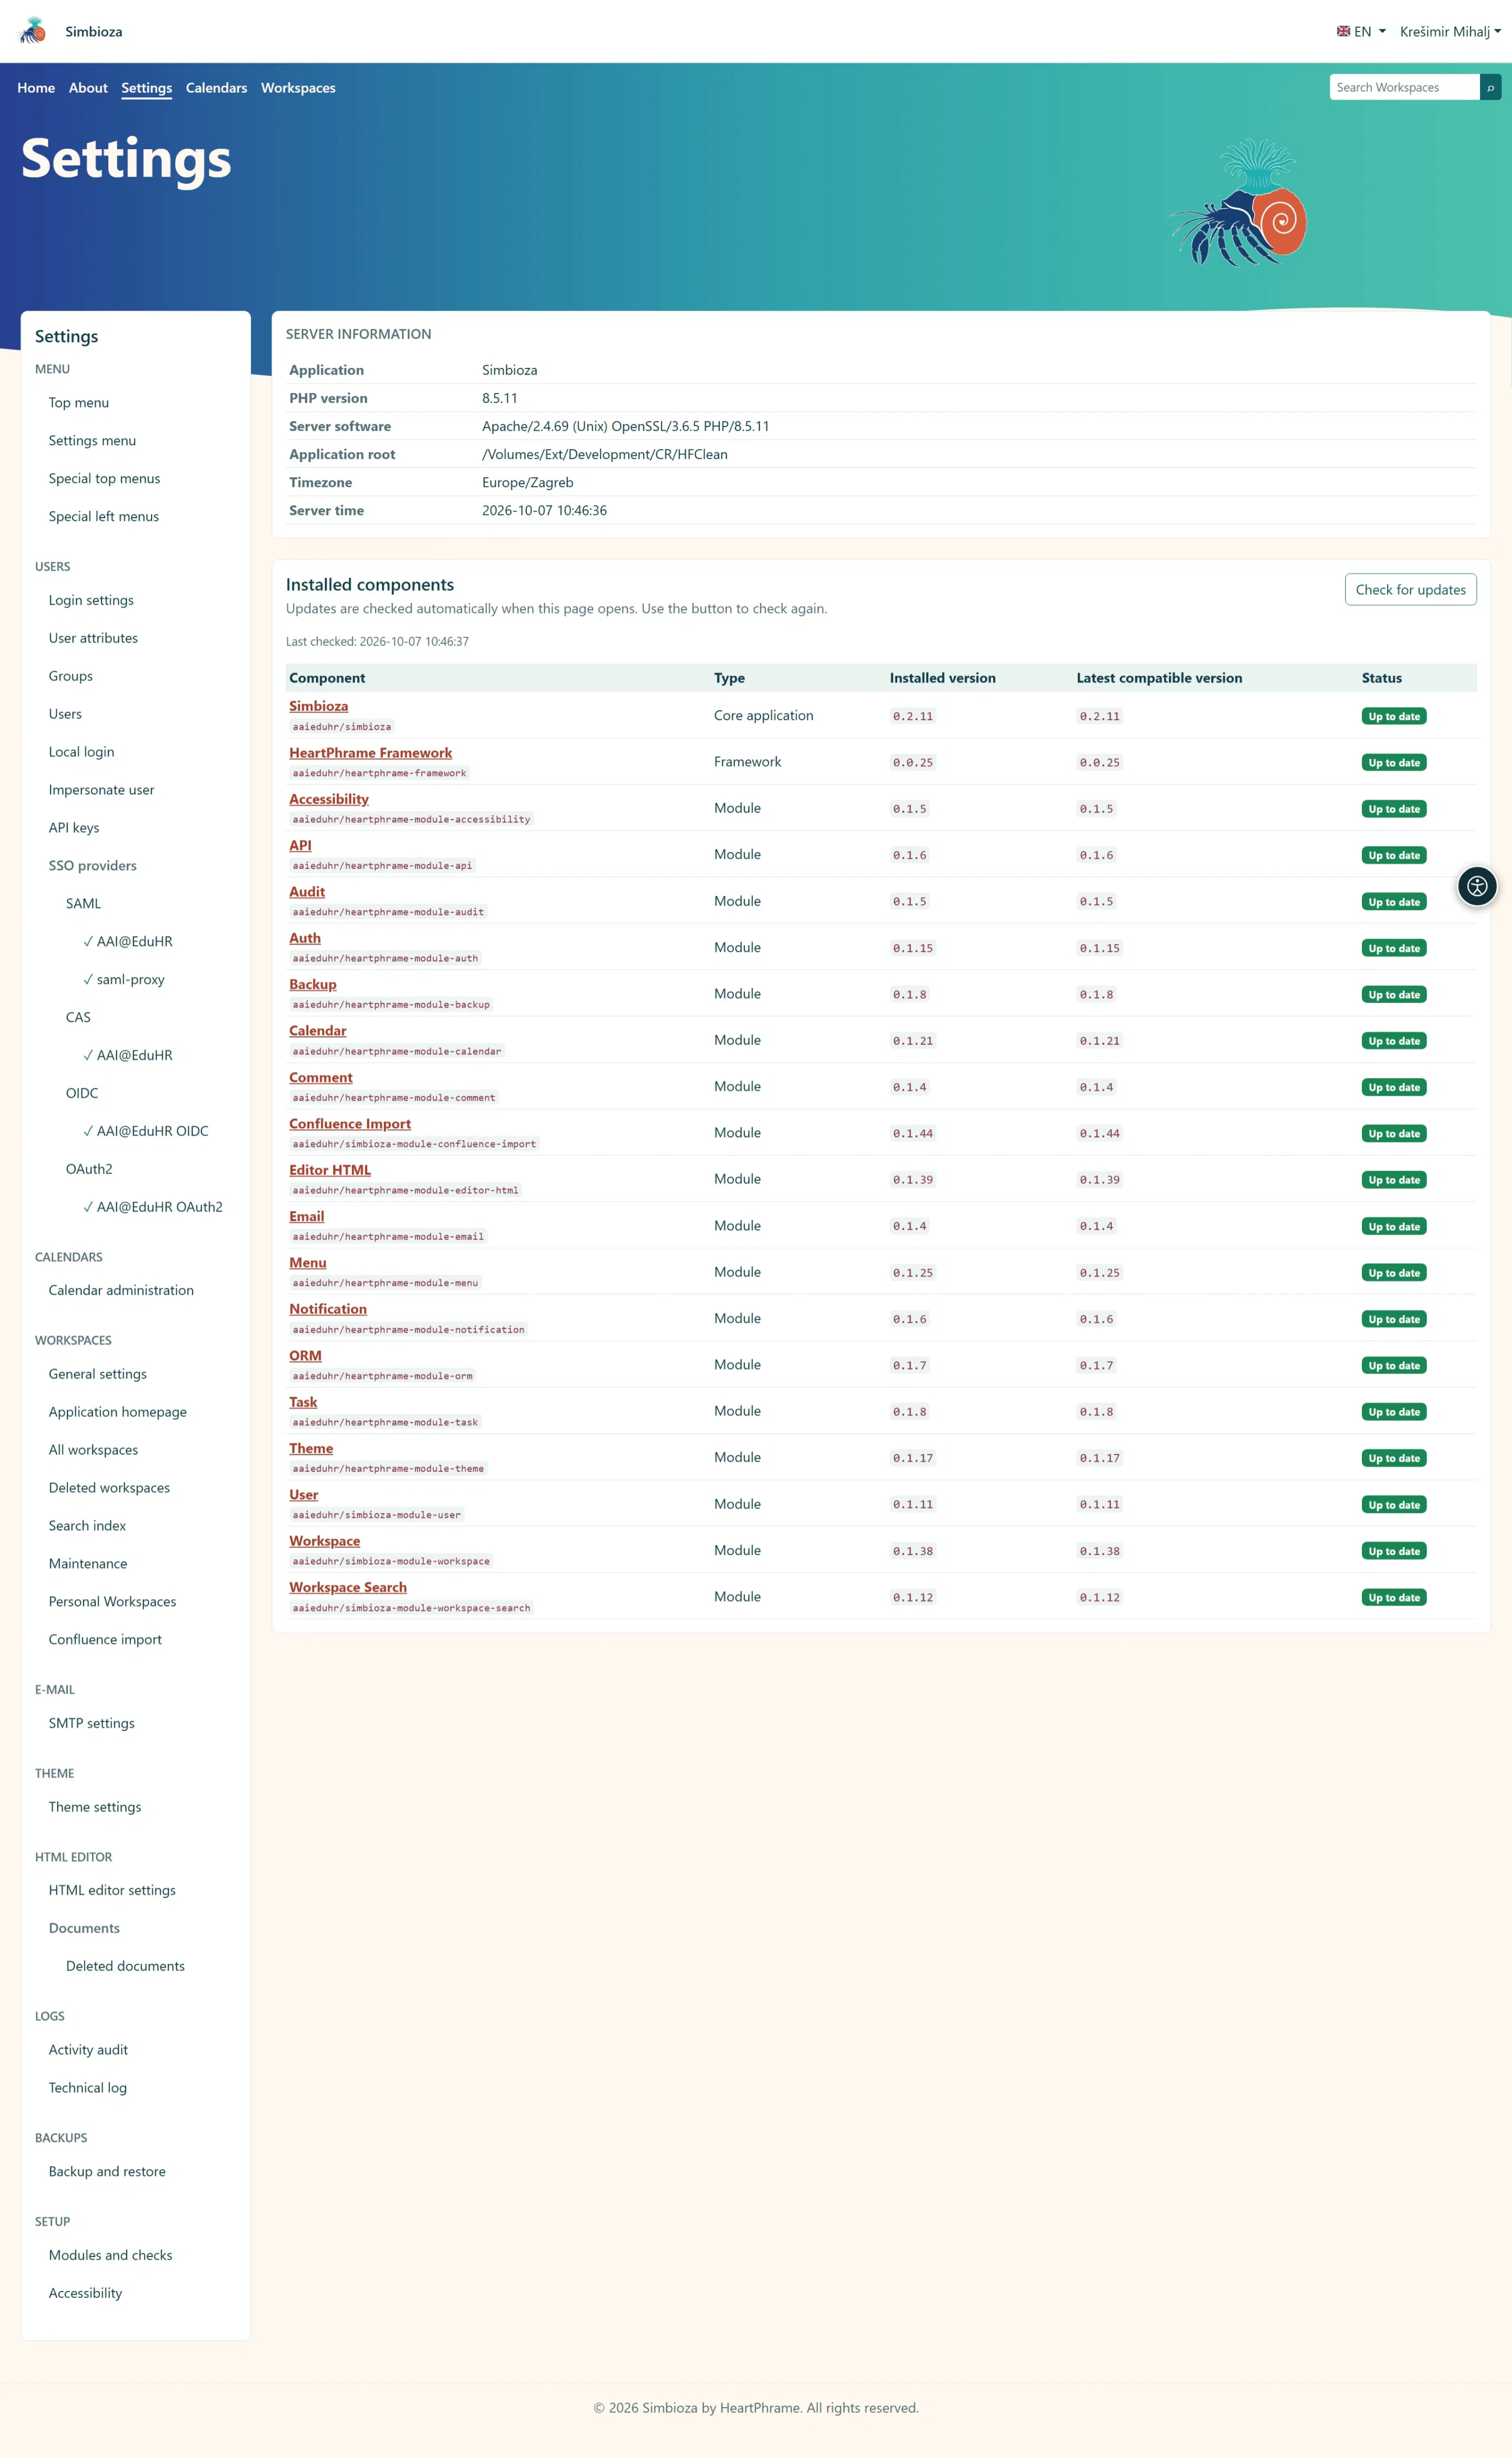
Task: Click the Simbioza hermit crab logo icon
Action: click(x=33, y=31)
